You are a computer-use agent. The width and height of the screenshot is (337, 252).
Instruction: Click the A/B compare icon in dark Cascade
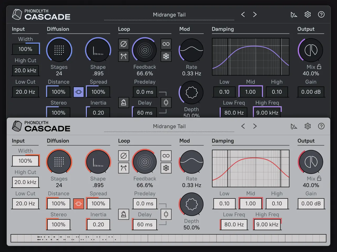pos(294,15)
